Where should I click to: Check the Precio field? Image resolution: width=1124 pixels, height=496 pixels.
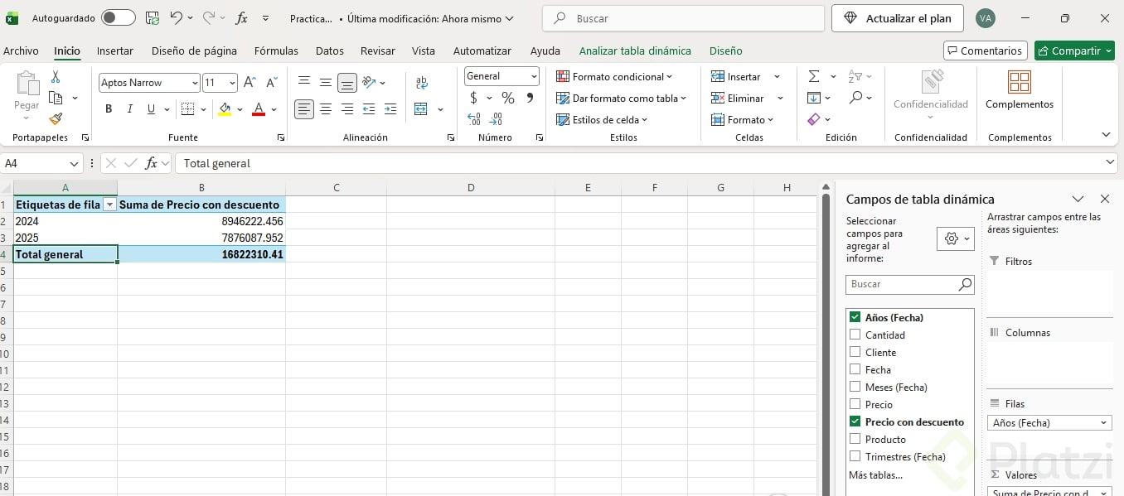[x=855, y=404]
